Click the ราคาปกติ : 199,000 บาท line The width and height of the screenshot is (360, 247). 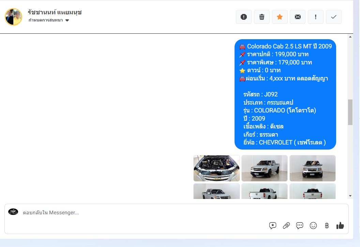coord(274,55)
